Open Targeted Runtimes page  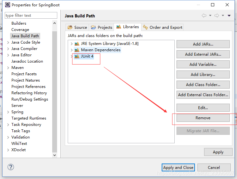click(29, 118)
